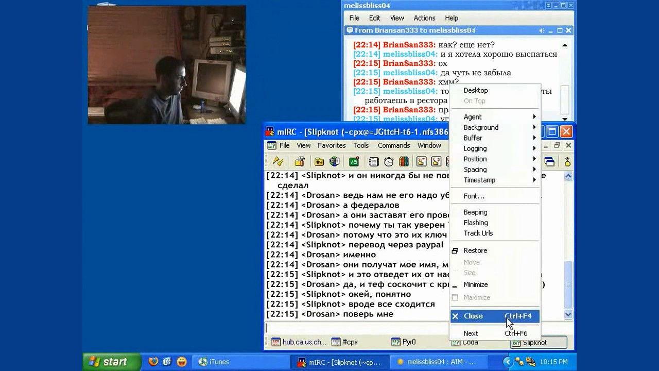
Task: Expand the Background submenu
Action: tap(481, 127)
